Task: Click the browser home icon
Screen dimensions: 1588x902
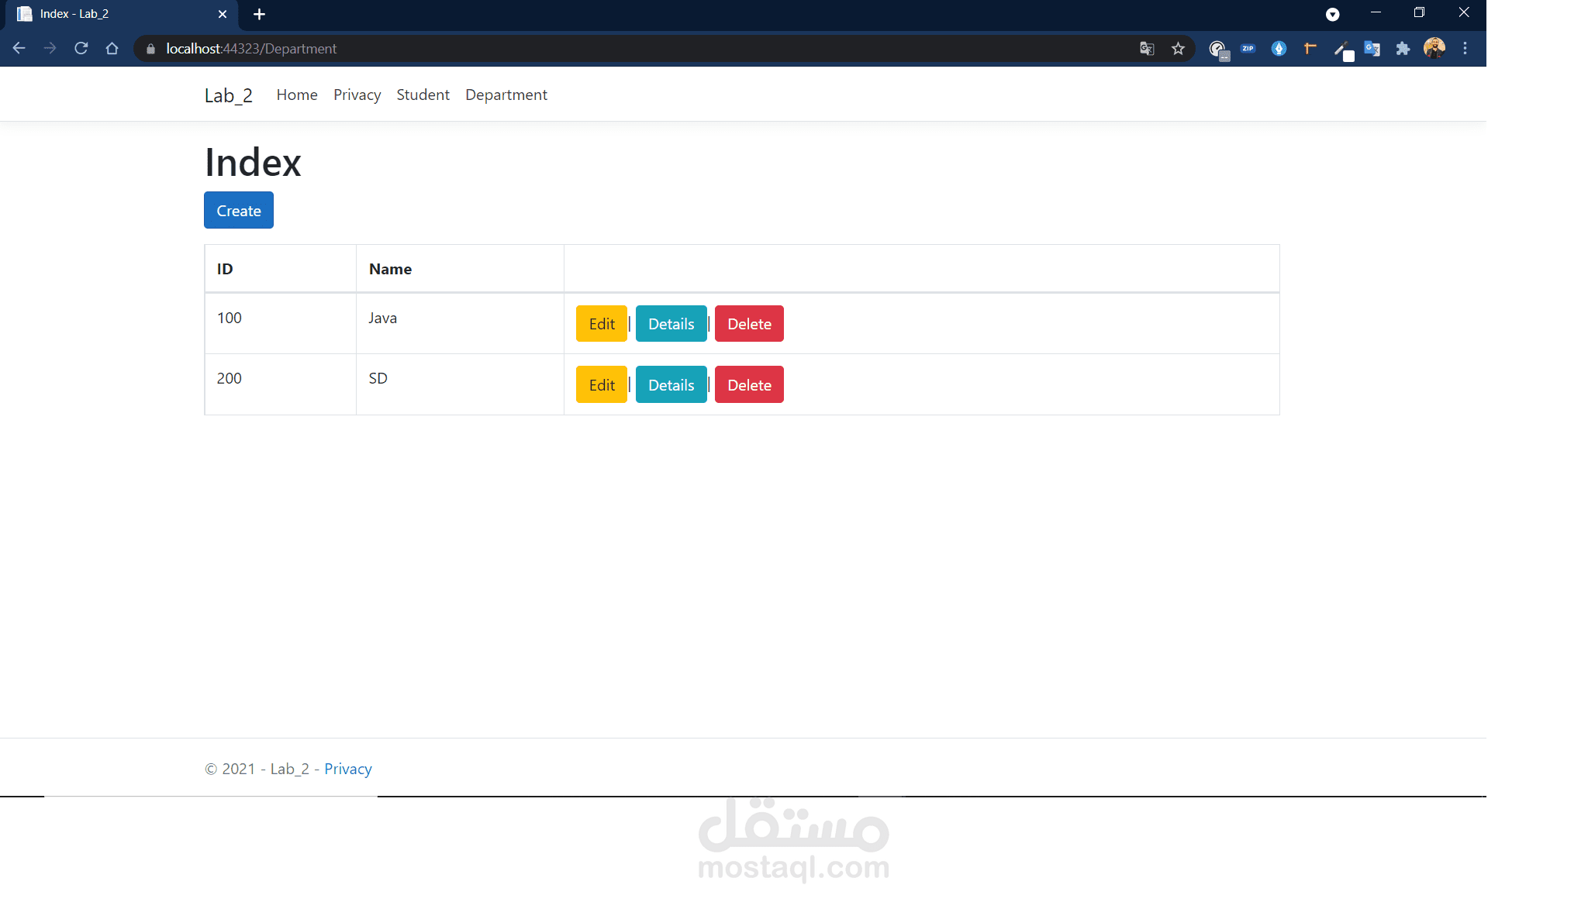Action: tap(112, 49)
